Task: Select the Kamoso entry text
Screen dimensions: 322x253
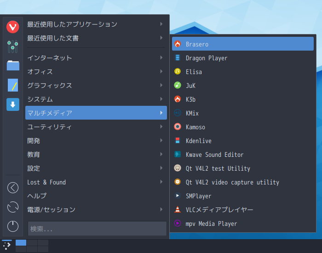Action: 195,127
